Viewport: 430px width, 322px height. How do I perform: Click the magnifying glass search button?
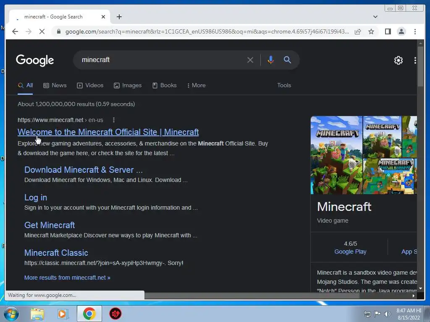click(287, 60)
